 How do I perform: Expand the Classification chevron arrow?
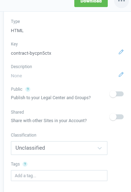tap(100, 148)
